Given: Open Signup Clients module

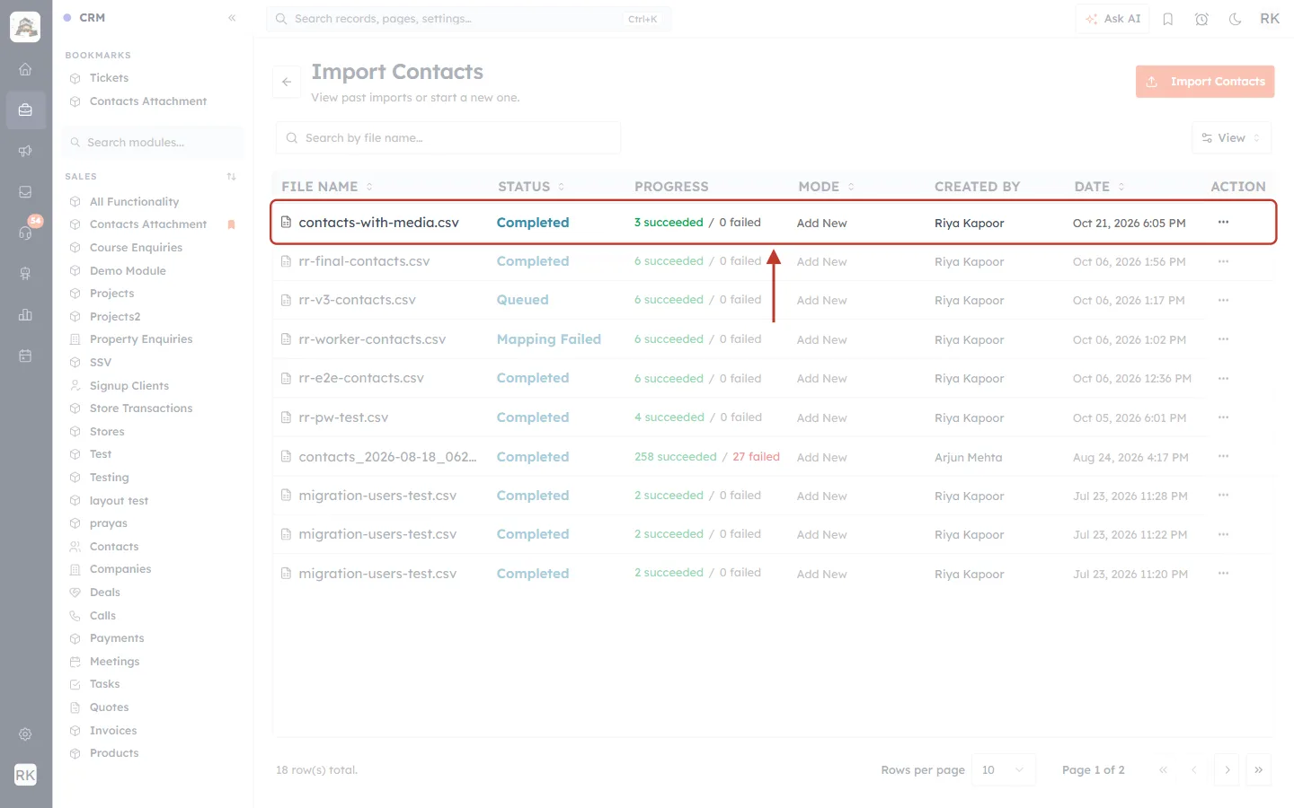Looking at the screenshot, I should pyautogui.click(x=129, y=386).
